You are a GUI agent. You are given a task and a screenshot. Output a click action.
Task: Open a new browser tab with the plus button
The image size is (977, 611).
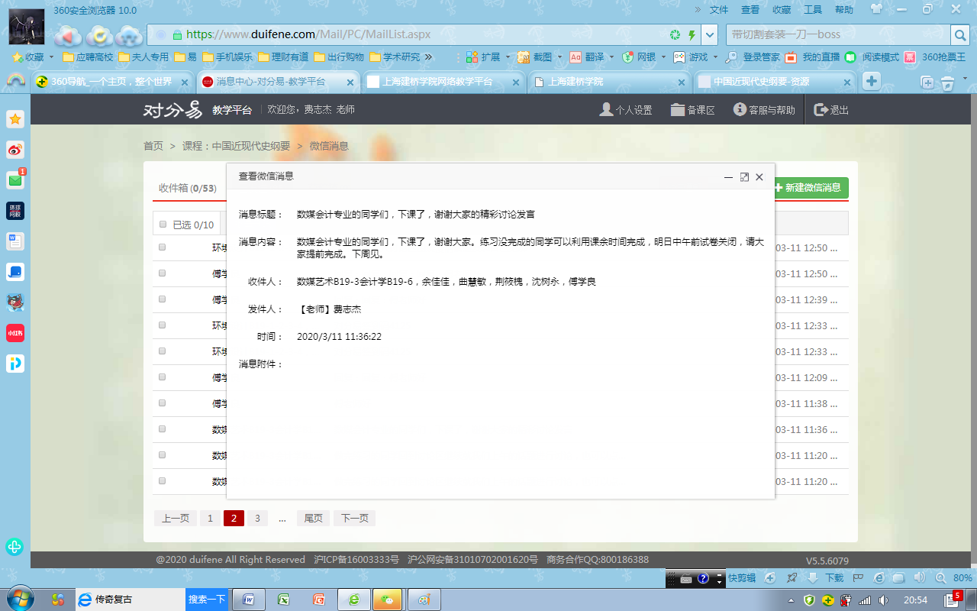(871, 82)
